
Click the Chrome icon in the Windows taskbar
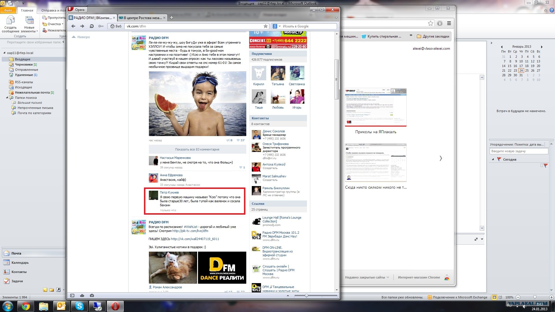(x=26, y=306)
